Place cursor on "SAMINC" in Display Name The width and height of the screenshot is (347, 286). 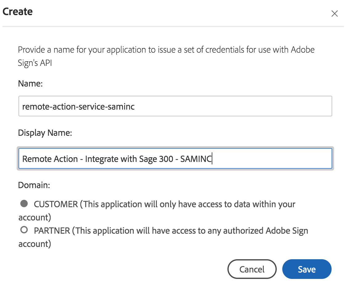tap(196, 159)
